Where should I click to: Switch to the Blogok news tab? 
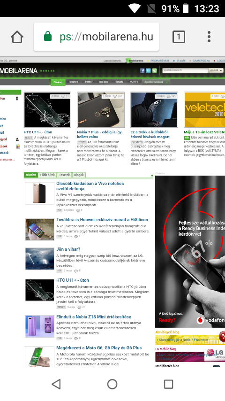click(79, 175)
